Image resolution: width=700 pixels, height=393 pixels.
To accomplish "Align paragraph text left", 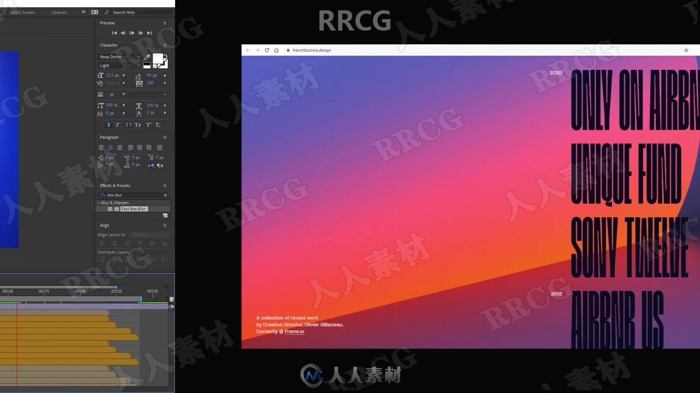I will (x=101, y=147).
